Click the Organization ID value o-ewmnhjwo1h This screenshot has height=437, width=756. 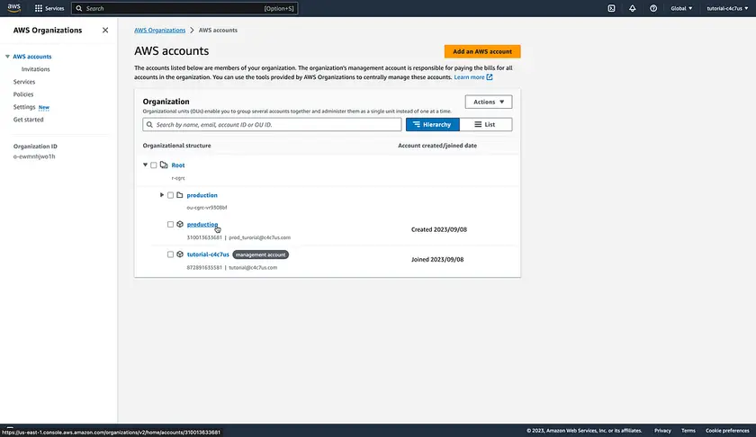[x=34, y=156]
